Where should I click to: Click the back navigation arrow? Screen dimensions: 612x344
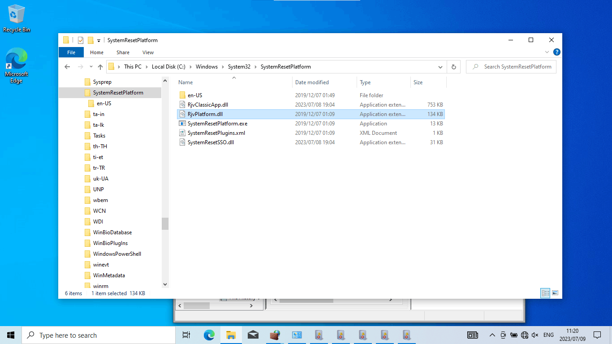click(x=67, y=66)
